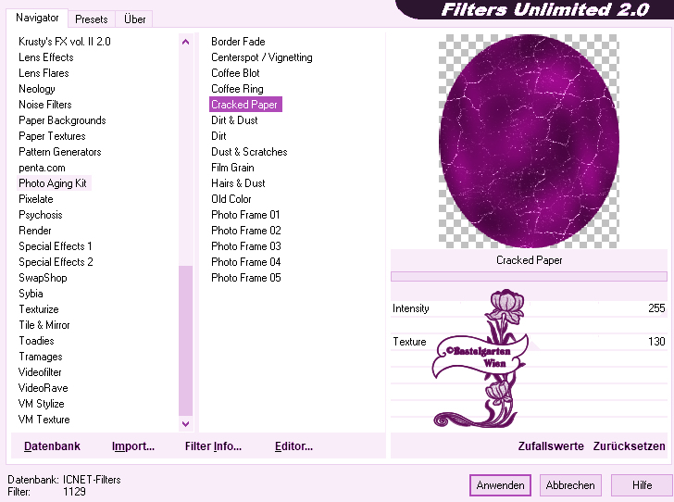674x502 pixels.
Task: Select the Tramages category
Action: (41, 357)
